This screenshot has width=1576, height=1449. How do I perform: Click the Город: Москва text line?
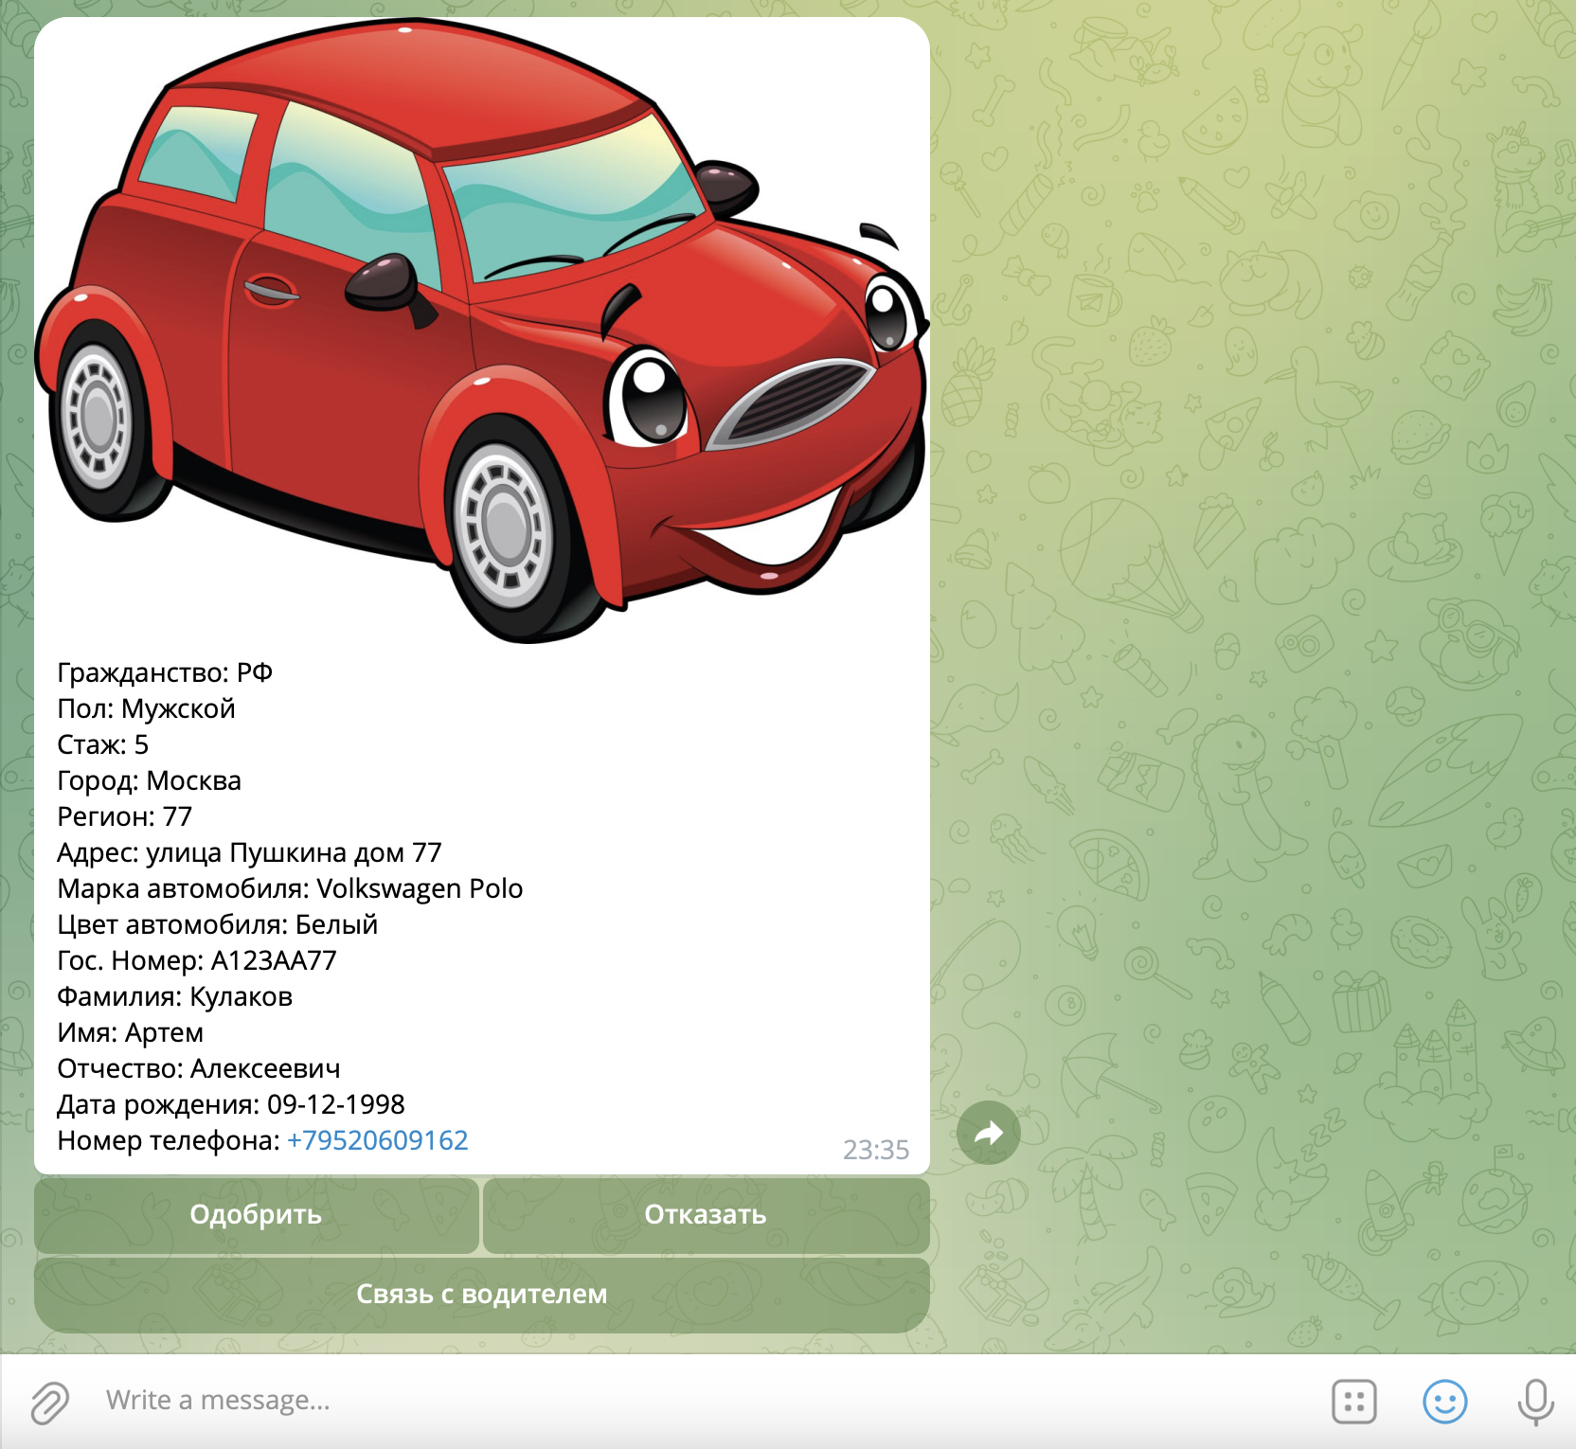(150, 780)
